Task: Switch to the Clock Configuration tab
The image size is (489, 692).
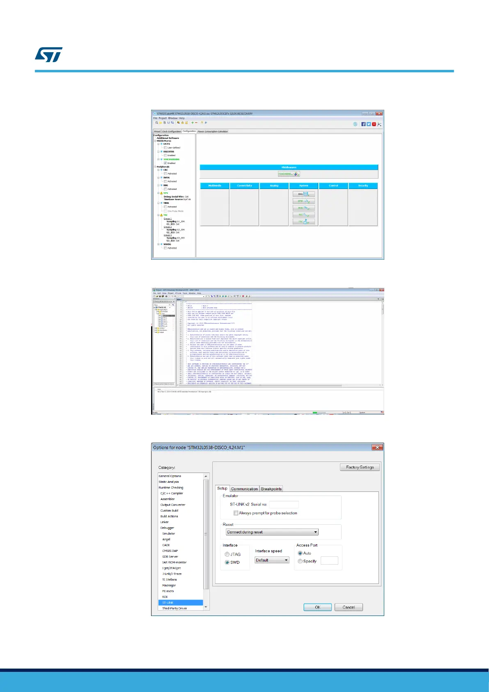Action: pyautogui.click(x=172, y=131)
